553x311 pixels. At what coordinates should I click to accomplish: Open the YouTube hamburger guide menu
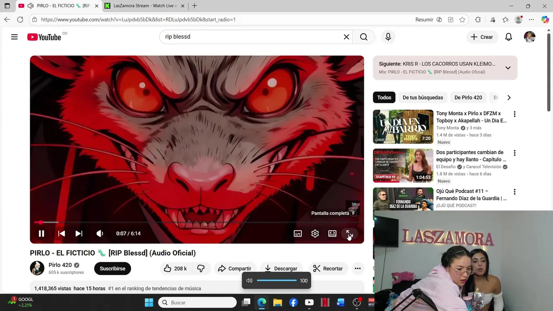(x=14, y=37)
